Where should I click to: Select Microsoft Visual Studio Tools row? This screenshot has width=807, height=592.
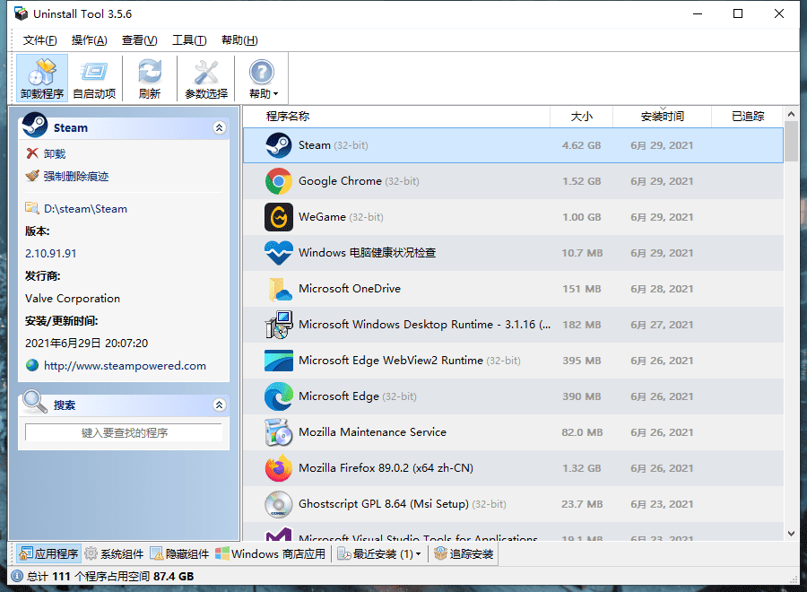(x=513, y=533)
